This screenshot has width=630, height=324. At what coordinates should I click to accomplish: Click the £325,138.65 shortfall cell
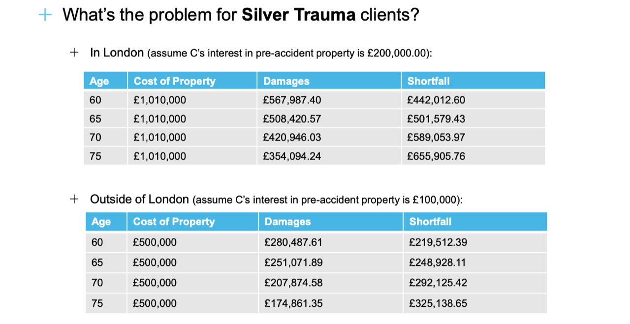pos(438,303)
